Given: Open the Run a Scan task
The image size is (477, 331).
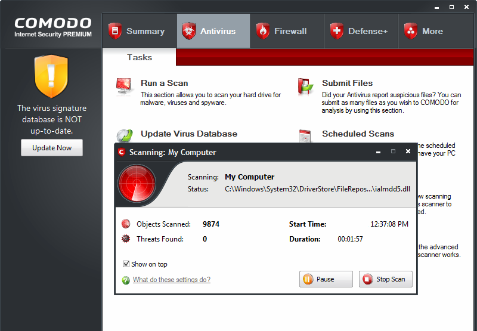Looking at the screenshot, I should (x=165, y=83).
